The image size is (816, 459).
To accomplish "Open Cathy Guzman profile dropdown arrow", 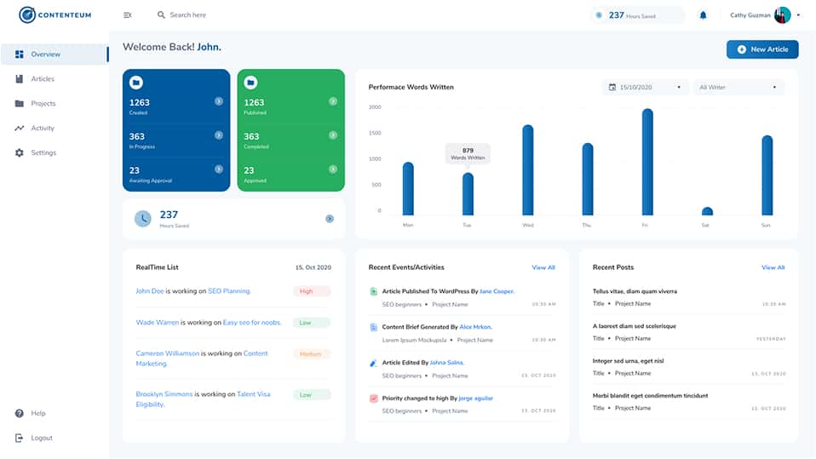I will pos(798,15).
